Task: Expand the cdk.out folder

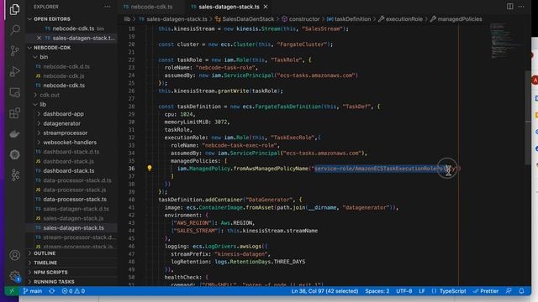Action: pos(49,95)
